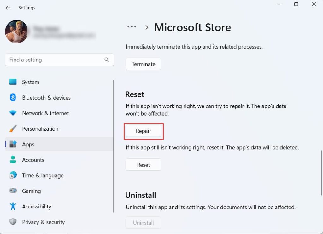Viewport: 323px width, 234px height.
Task: Click the Personalization paintbrush icon
Action: point(13,129)
